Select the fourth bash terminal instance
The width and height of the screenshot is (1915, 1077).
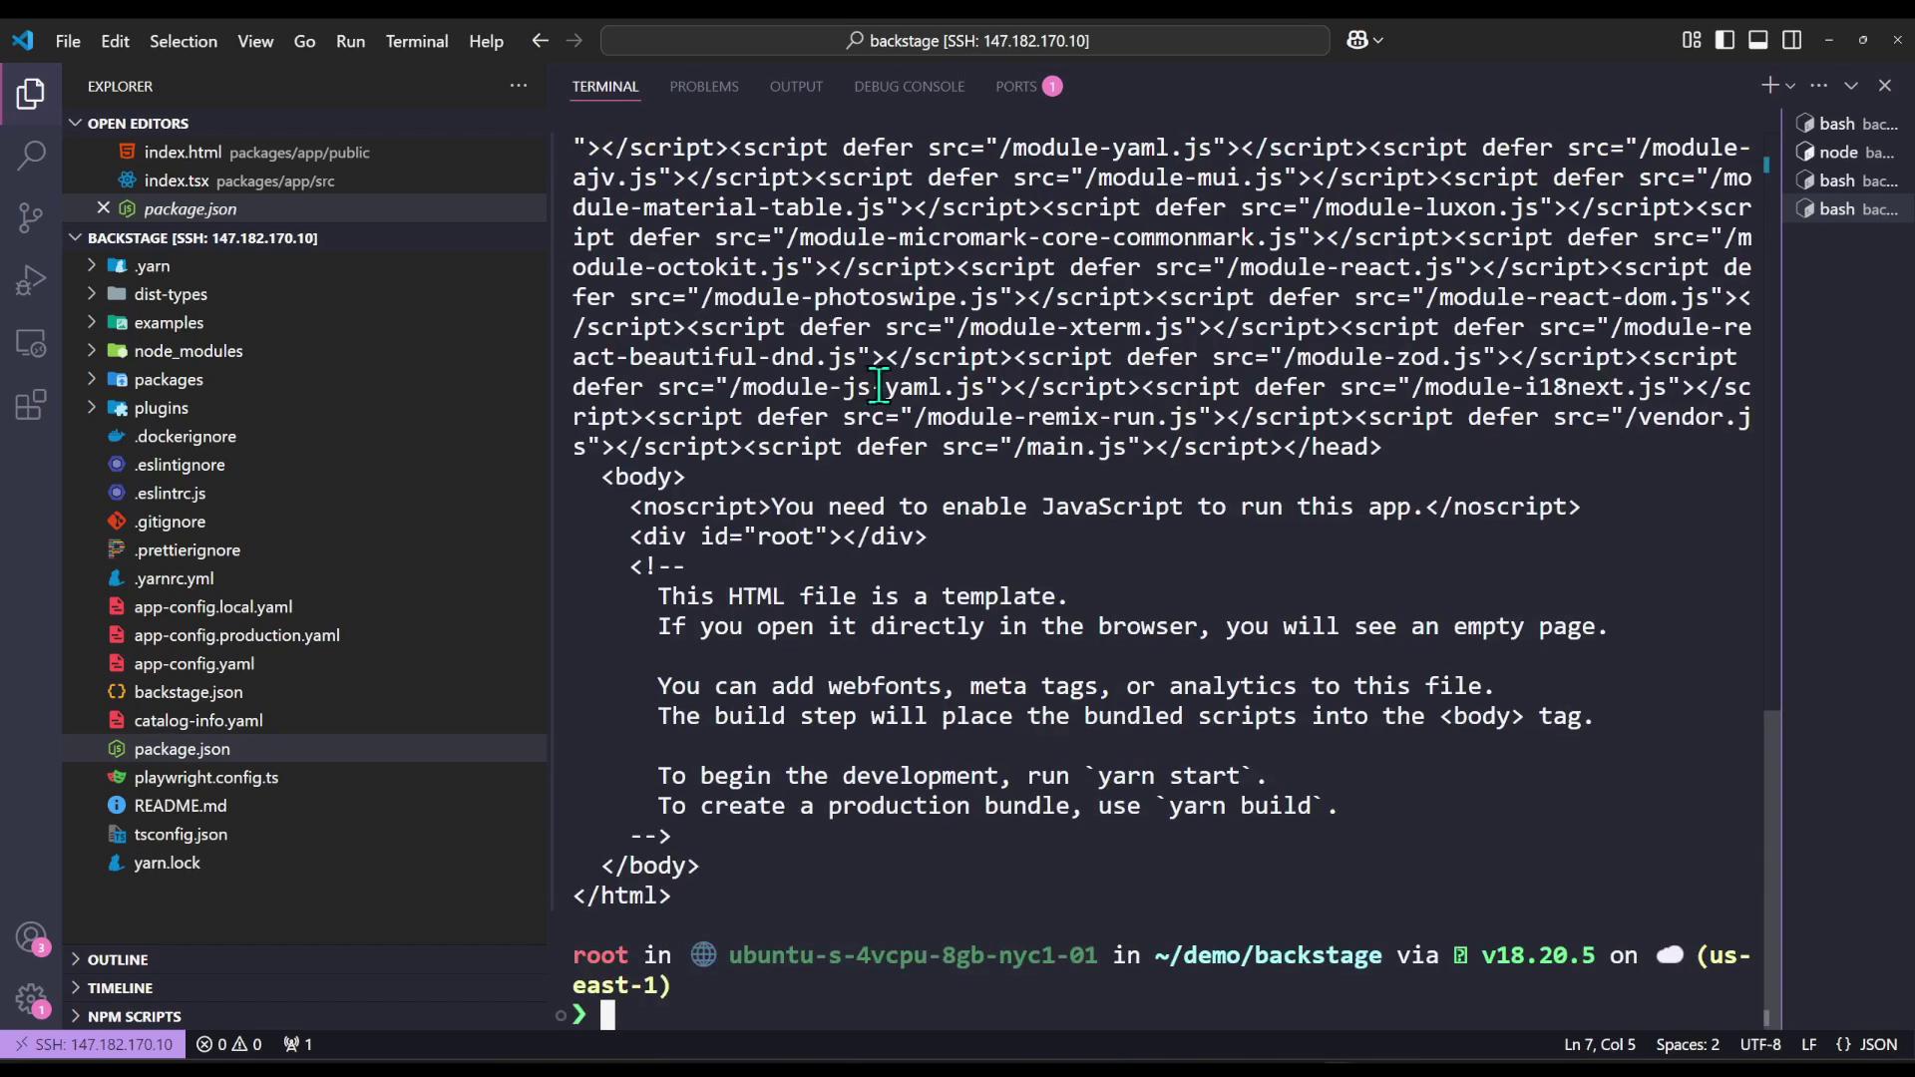(1848, 209)
